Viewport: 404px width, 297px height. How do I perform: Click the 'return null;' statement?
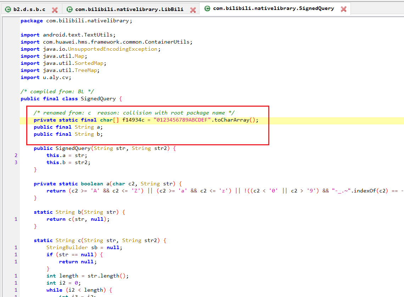(x=78, y=262)
